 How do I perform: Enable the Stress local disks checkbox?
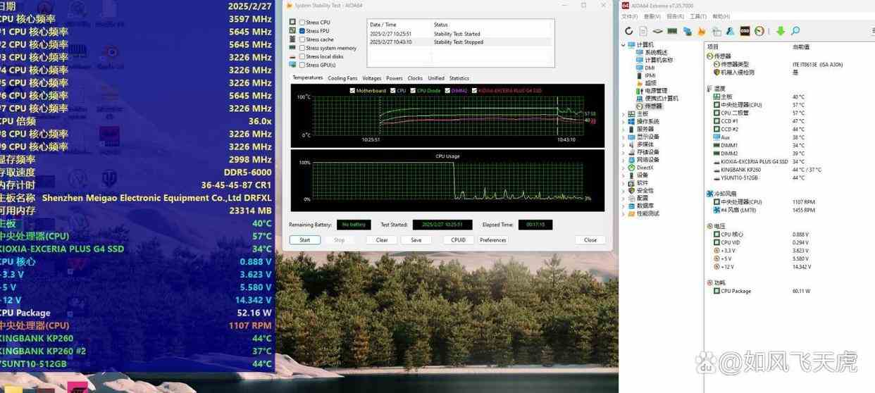(x=302, y=56)
